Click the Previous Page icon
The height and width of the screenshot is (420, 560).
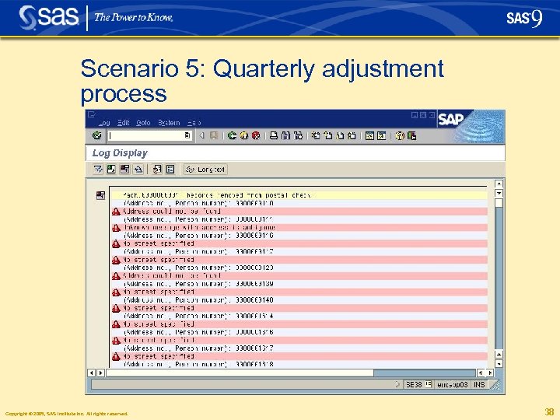(328, 135)
